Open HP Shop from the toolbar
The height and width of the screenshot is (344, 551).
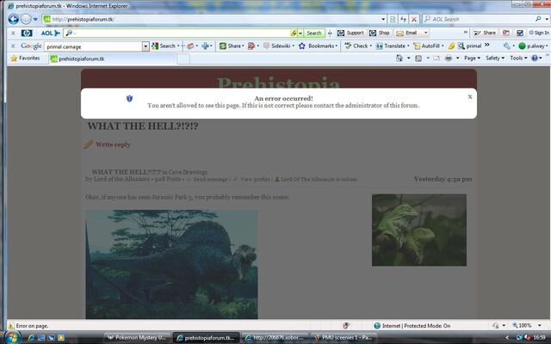point(380,33)
